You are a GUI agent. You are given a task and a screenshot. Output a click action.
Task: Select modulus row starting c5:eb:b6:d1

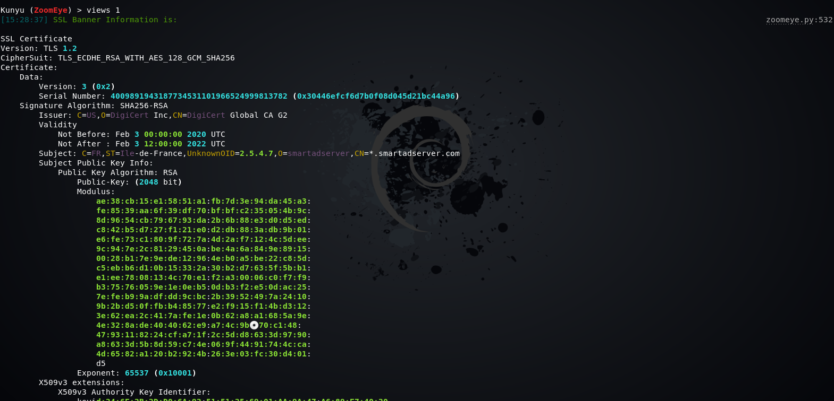[x=204, y=268]
